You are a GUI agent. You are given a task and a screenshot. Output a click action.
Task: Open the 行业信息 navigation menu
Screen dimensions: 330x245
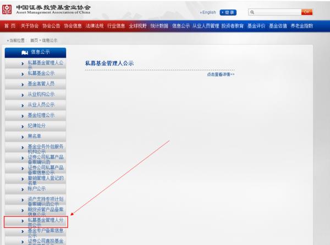(x=116, y=26)
